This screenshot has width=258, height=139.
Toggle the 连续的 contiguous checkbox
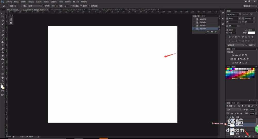click(x=81, y=6)
